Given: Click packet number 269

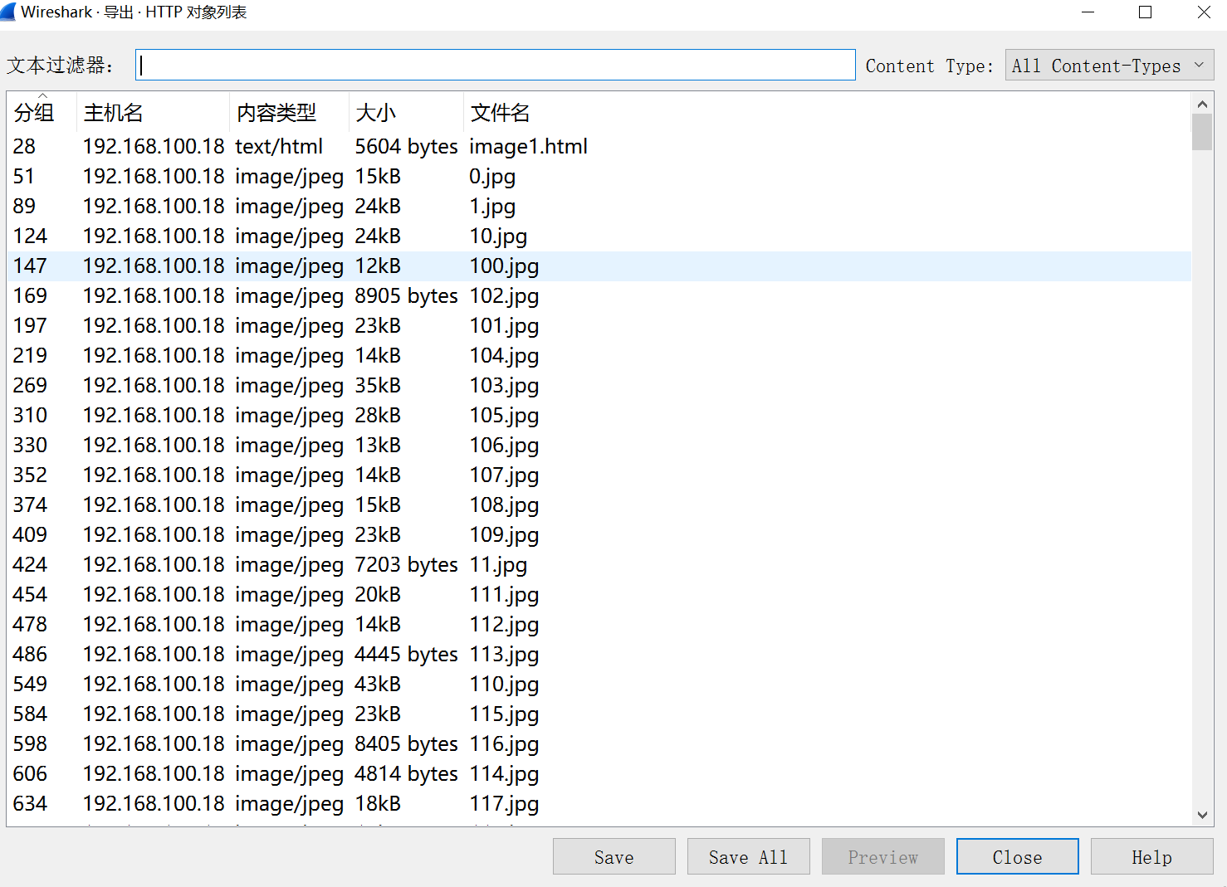Looking at the screenshot, I should (30, 385).
